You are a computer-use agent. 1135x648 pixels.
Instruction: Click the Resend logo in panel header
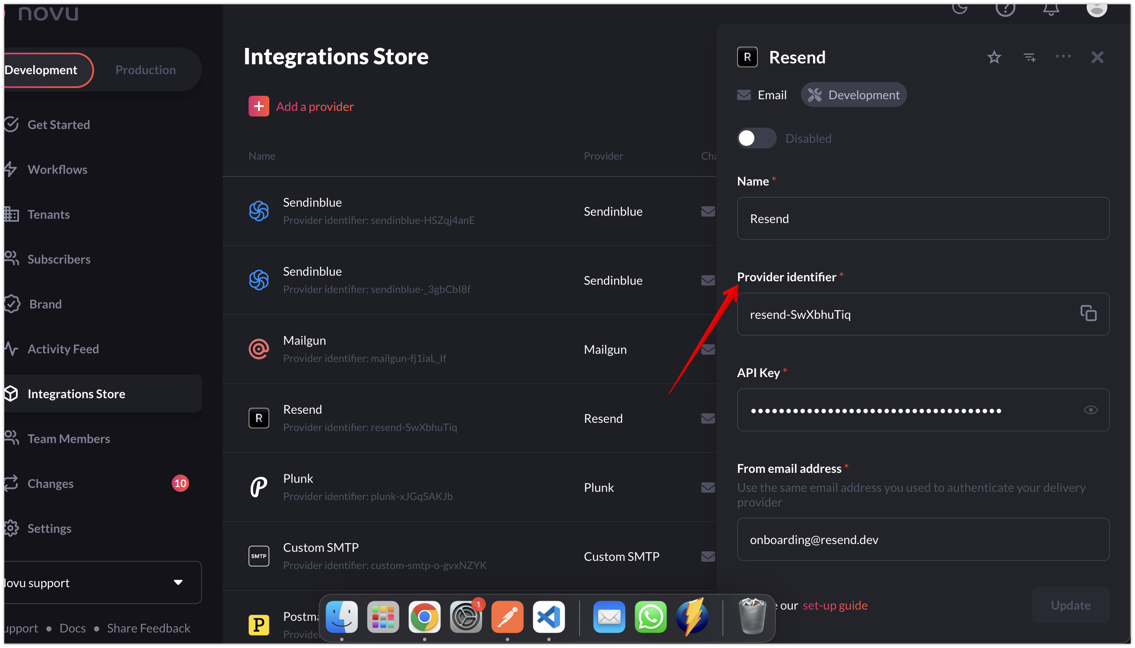747,57
